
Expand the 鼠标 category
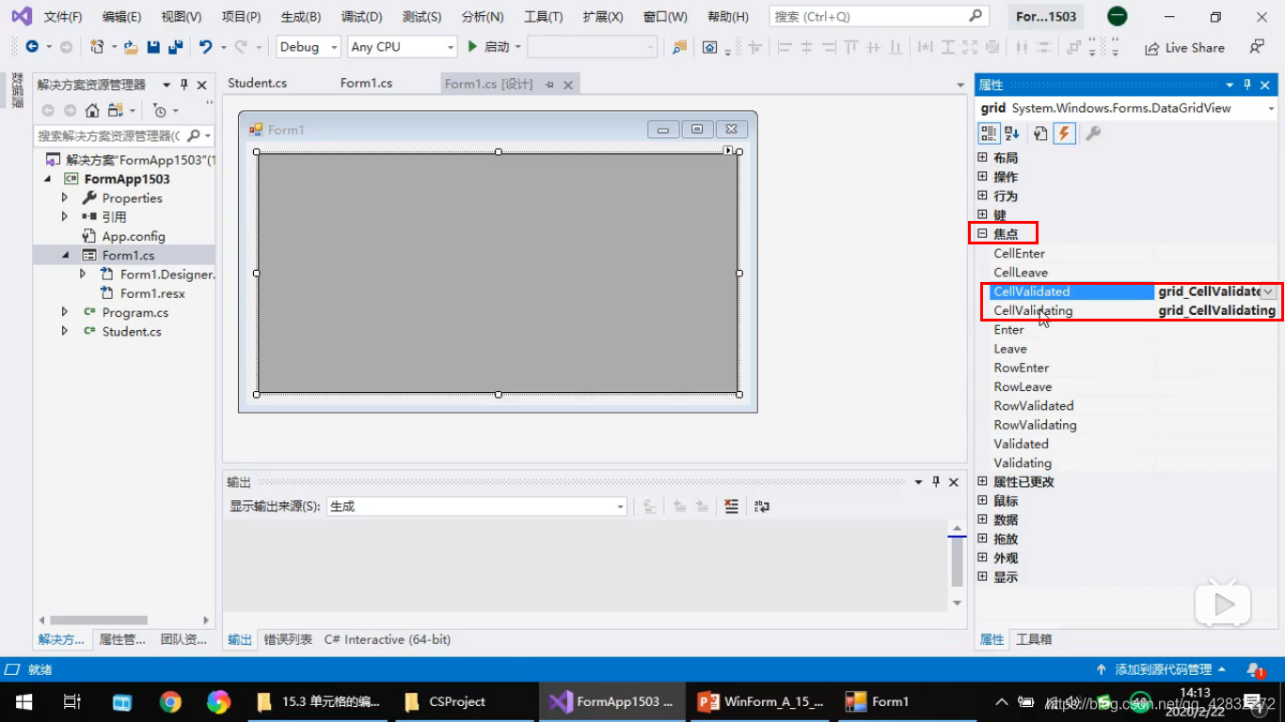[983, 501]
